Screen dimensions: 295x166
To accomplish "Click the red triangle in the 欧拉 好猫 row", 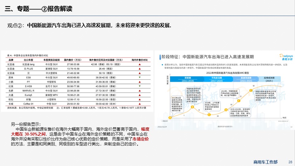I will point(140,99).
